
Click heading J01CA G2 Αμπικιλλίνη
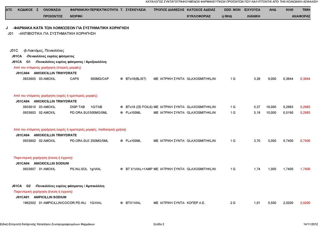[x=58, y=186]
